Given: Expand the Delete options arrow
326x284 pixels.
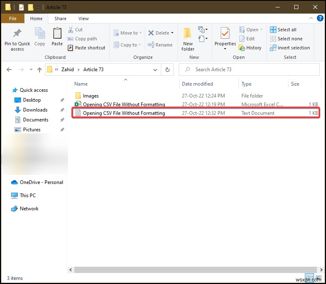Looking at the screenshot, I should click(x=172, y=33).
